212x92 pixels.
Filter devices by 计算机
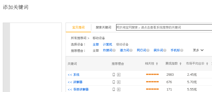point(107,44)
